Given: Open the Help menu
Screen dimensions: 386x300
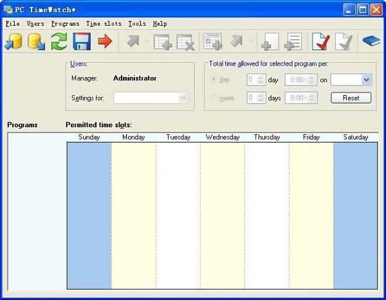Looking at the screenshot, I should pos(160,24).
